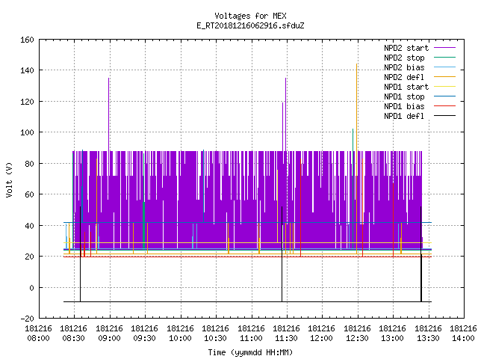Click the NPD2 stop green legend line
Image resolution: width=478 pixels, height=359 pixels.
tap(444, 58)
